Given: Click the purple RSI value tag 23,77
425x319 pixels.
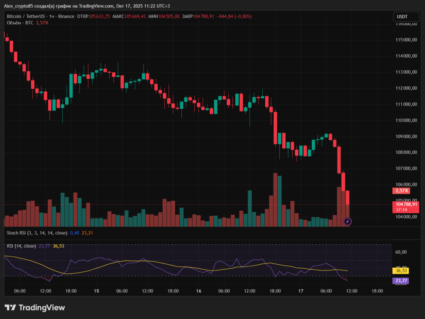Looking at the screenshot, I should coord(400,281).
